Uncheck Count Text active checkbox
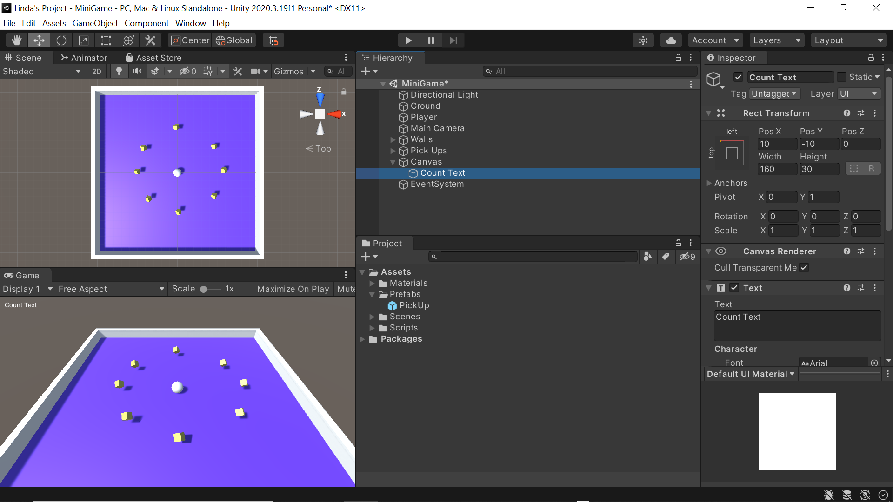The height and width of the screenshot is (502, 893). [738, 77]
